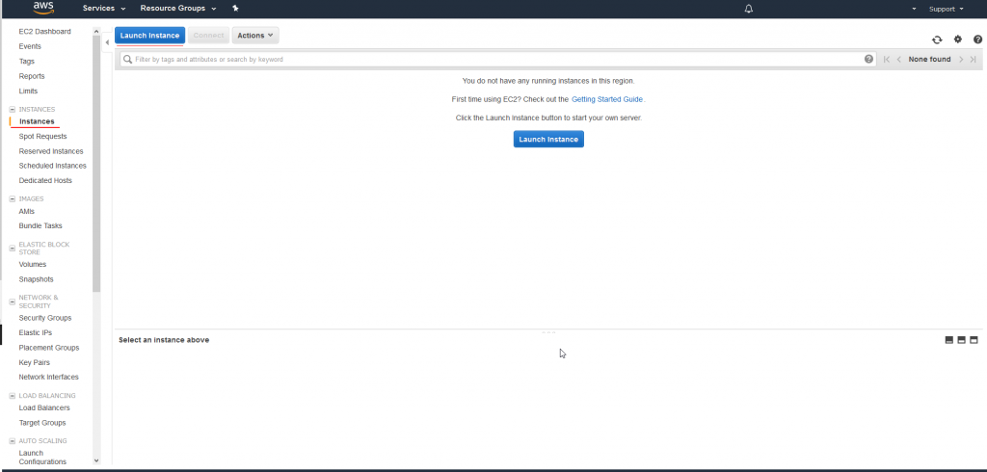987x472 pixels.
Task: Open Placement Groups in sidebar
Action: point(49,348)
